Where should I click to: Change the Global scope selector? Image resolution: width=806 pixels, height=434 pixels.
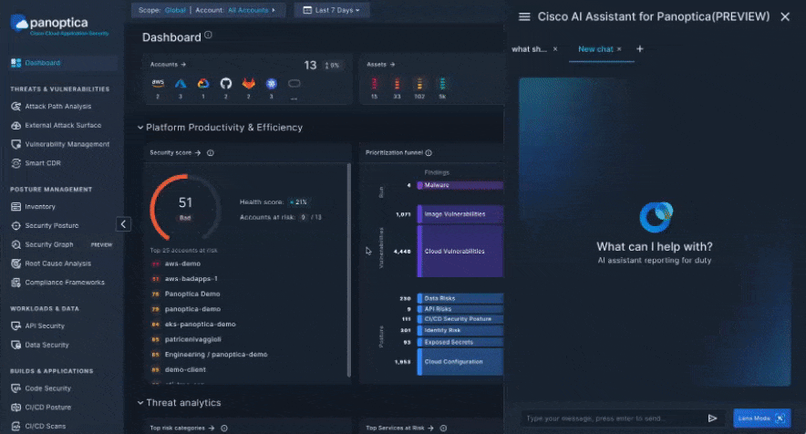(x=175, y=10)
